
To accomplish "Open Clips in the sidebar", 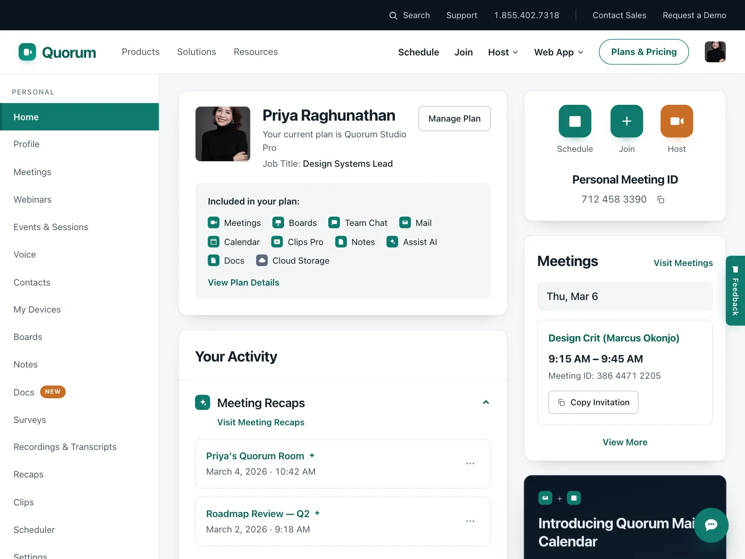I will coord(80,502).
